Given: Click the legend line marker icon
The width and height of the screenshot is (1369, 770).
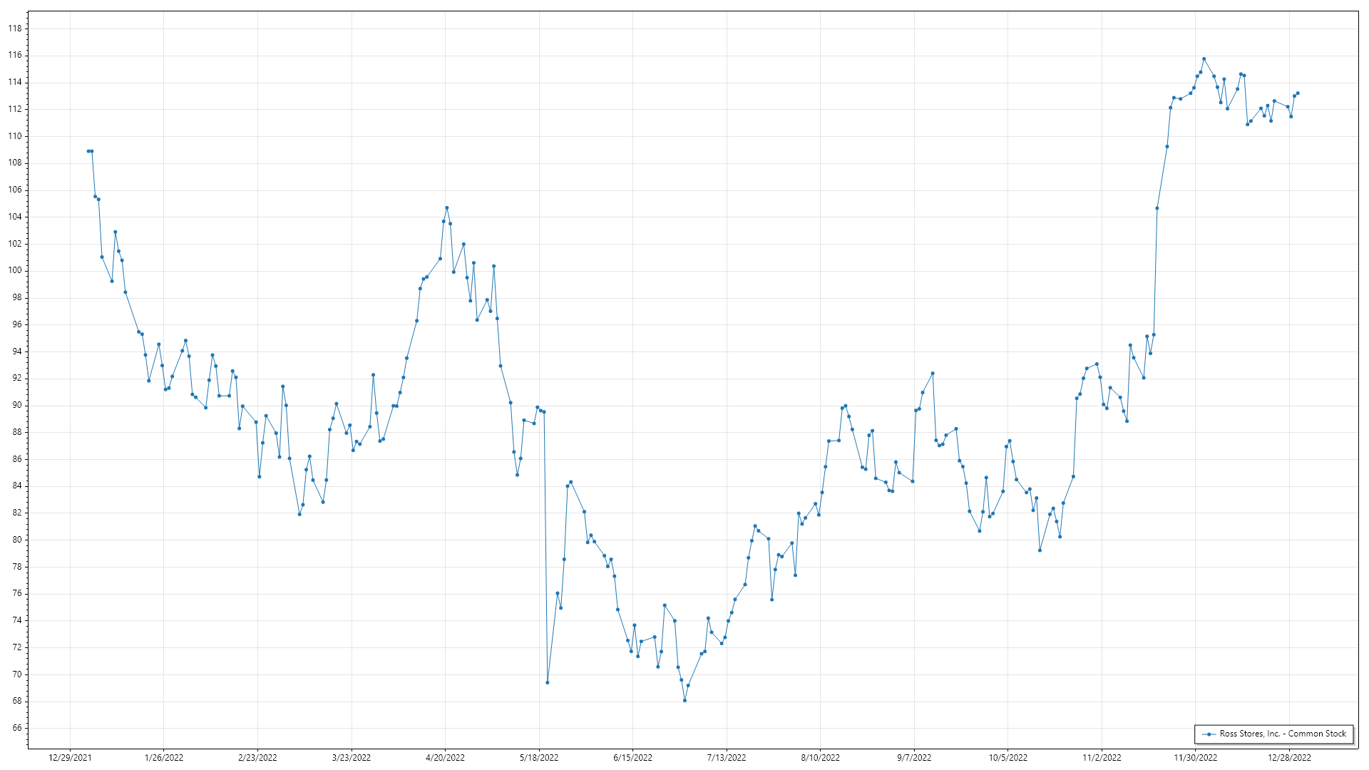Looking at the screenshot, I should click(x=1209, y=734).
